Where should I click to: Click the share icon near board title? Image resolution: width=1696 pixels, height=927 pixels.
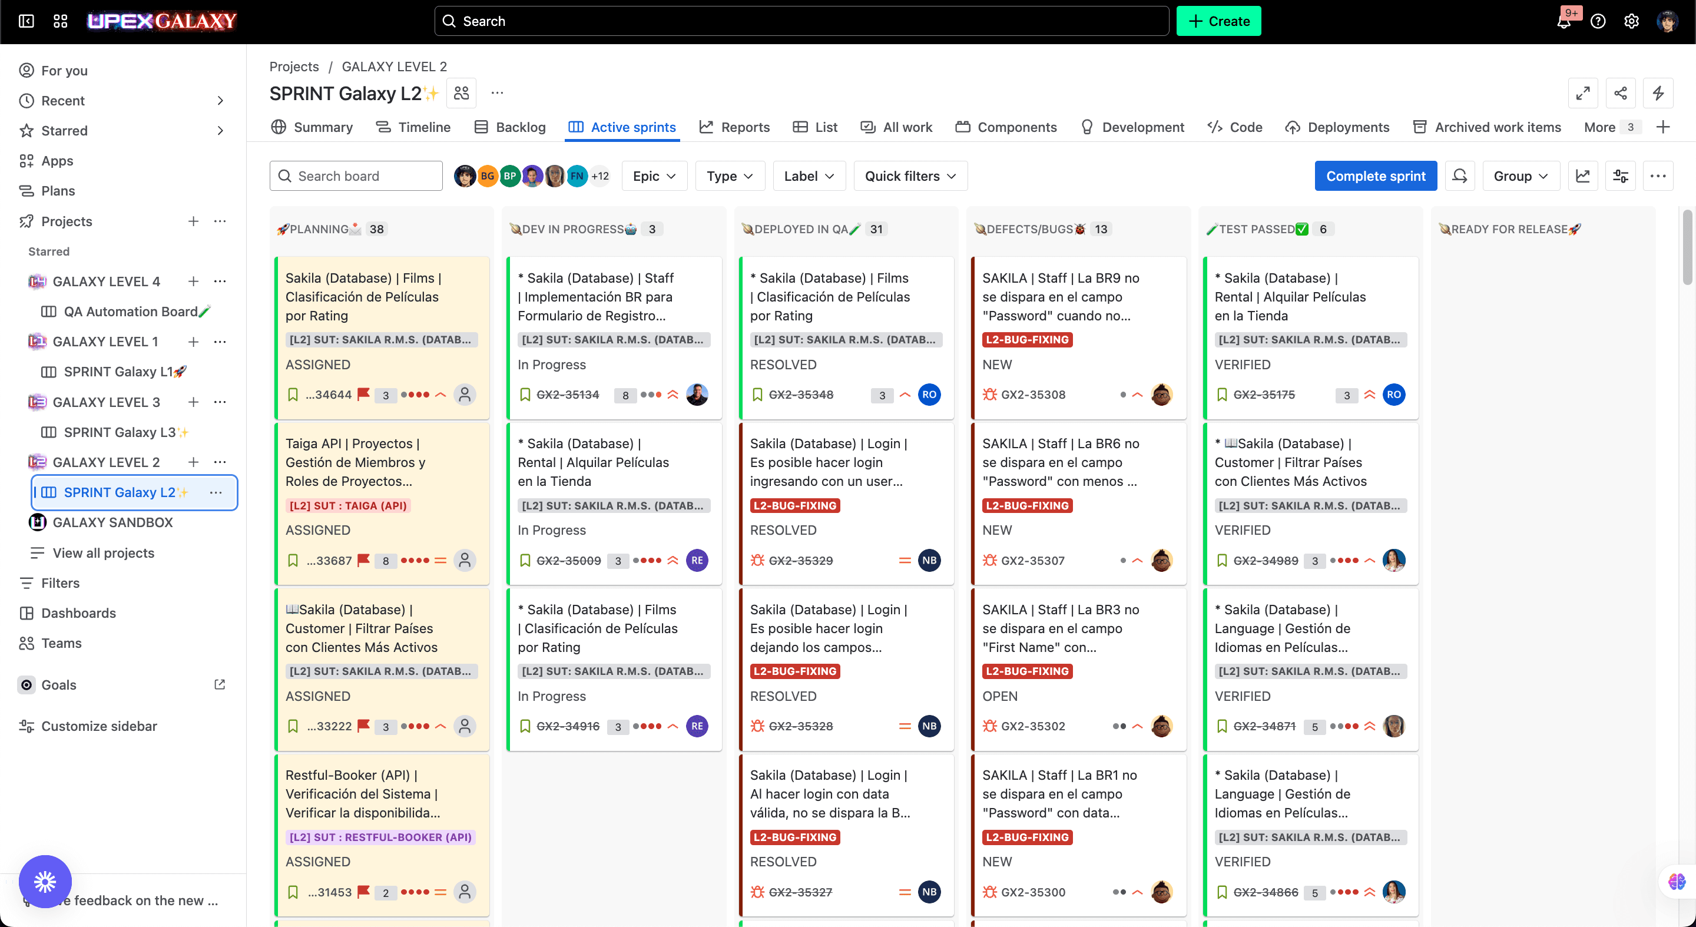pos(1620,93)
